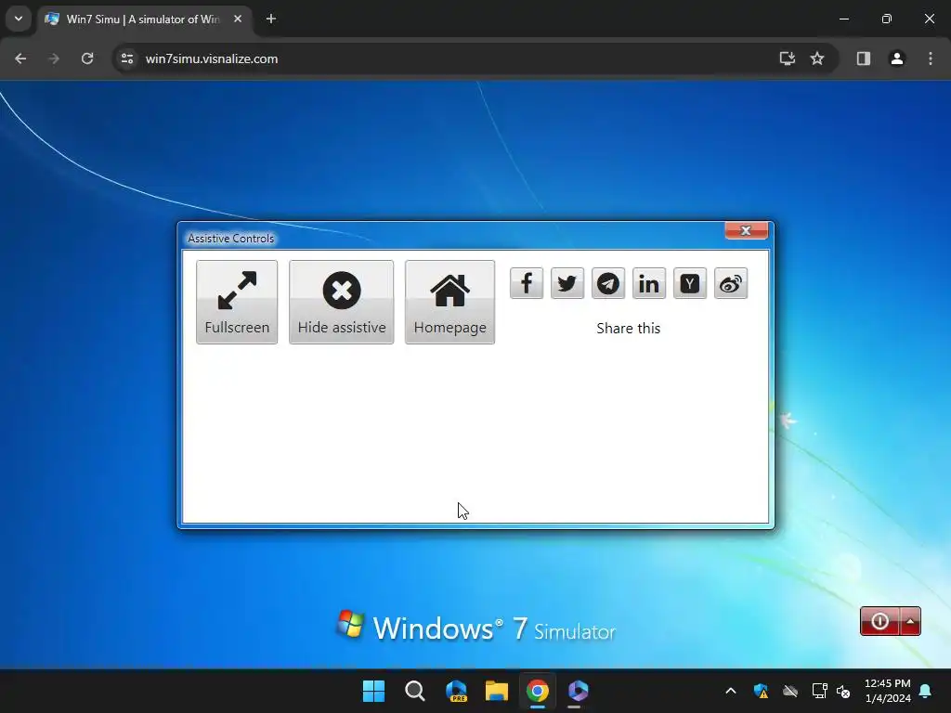951x713 pixels.
Task: Click the 'Share this' label
Action: click(629, 328)
